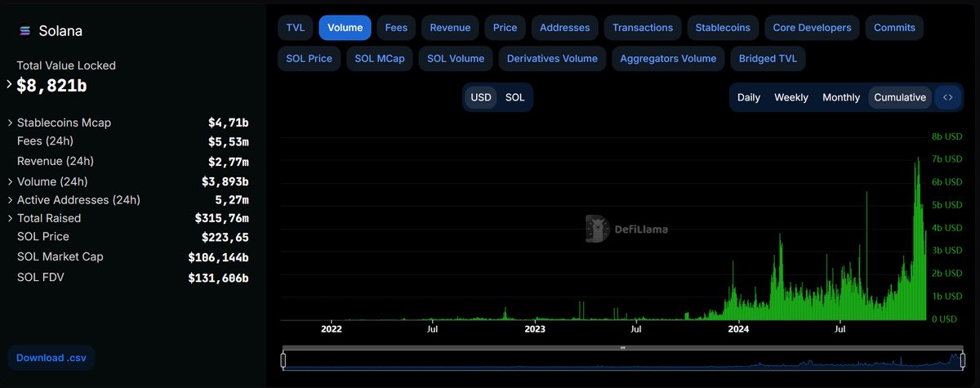
Task: Download the .csv data file
Action: pyautogui.click(x=51, y=358)
